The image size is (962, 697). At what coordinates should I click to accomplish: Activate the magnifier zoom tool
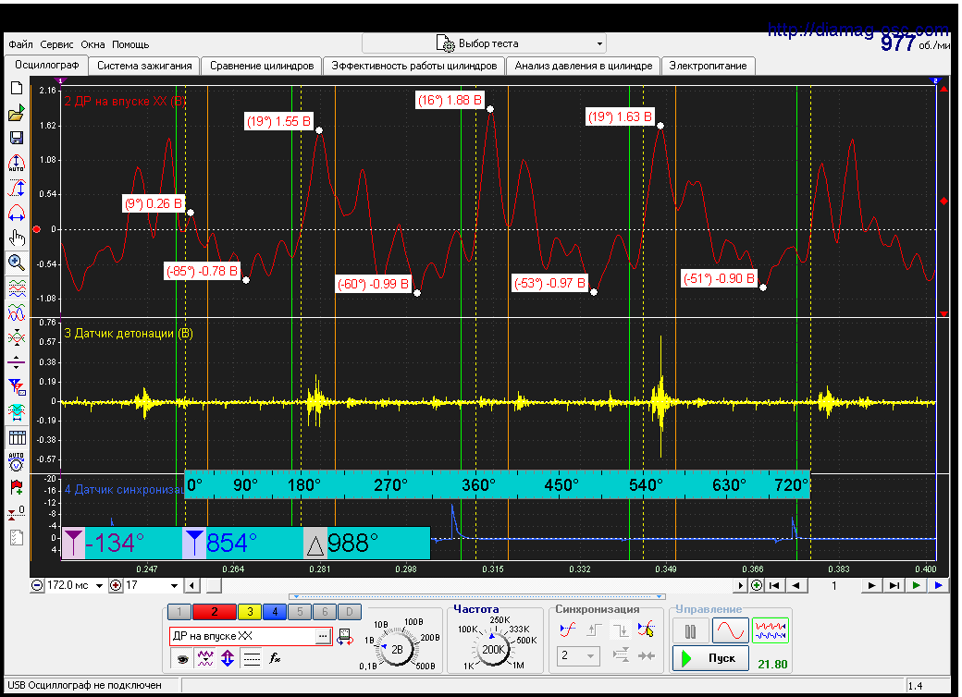coord(17,263)
